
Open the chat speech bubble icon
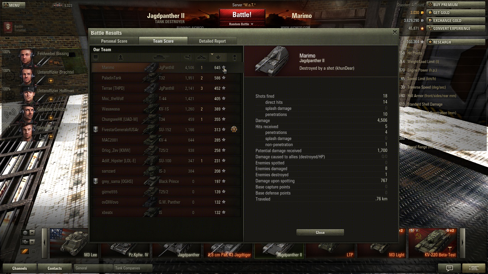coord(449,268)
